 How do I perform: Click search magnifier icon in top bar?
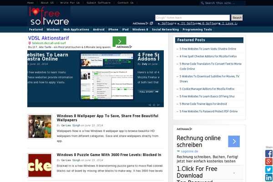point(202,3)
